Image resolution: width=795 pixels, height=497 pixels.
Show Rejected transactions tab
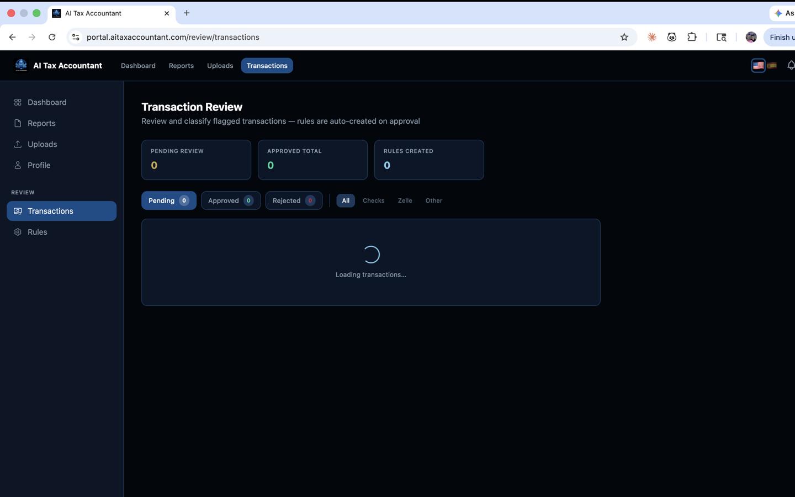point(294,200)
